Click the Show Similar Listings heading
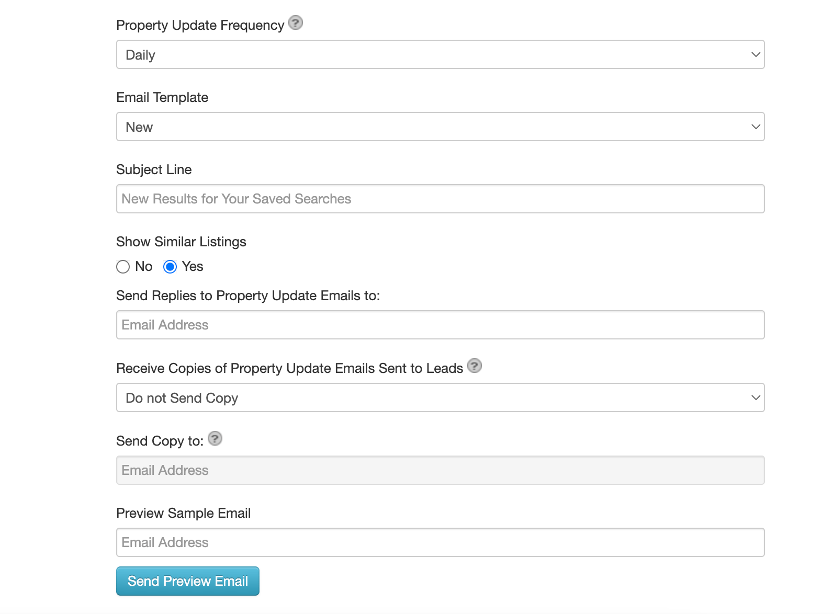Viewport: 834px width, 614px height. (x=181, y=242)
